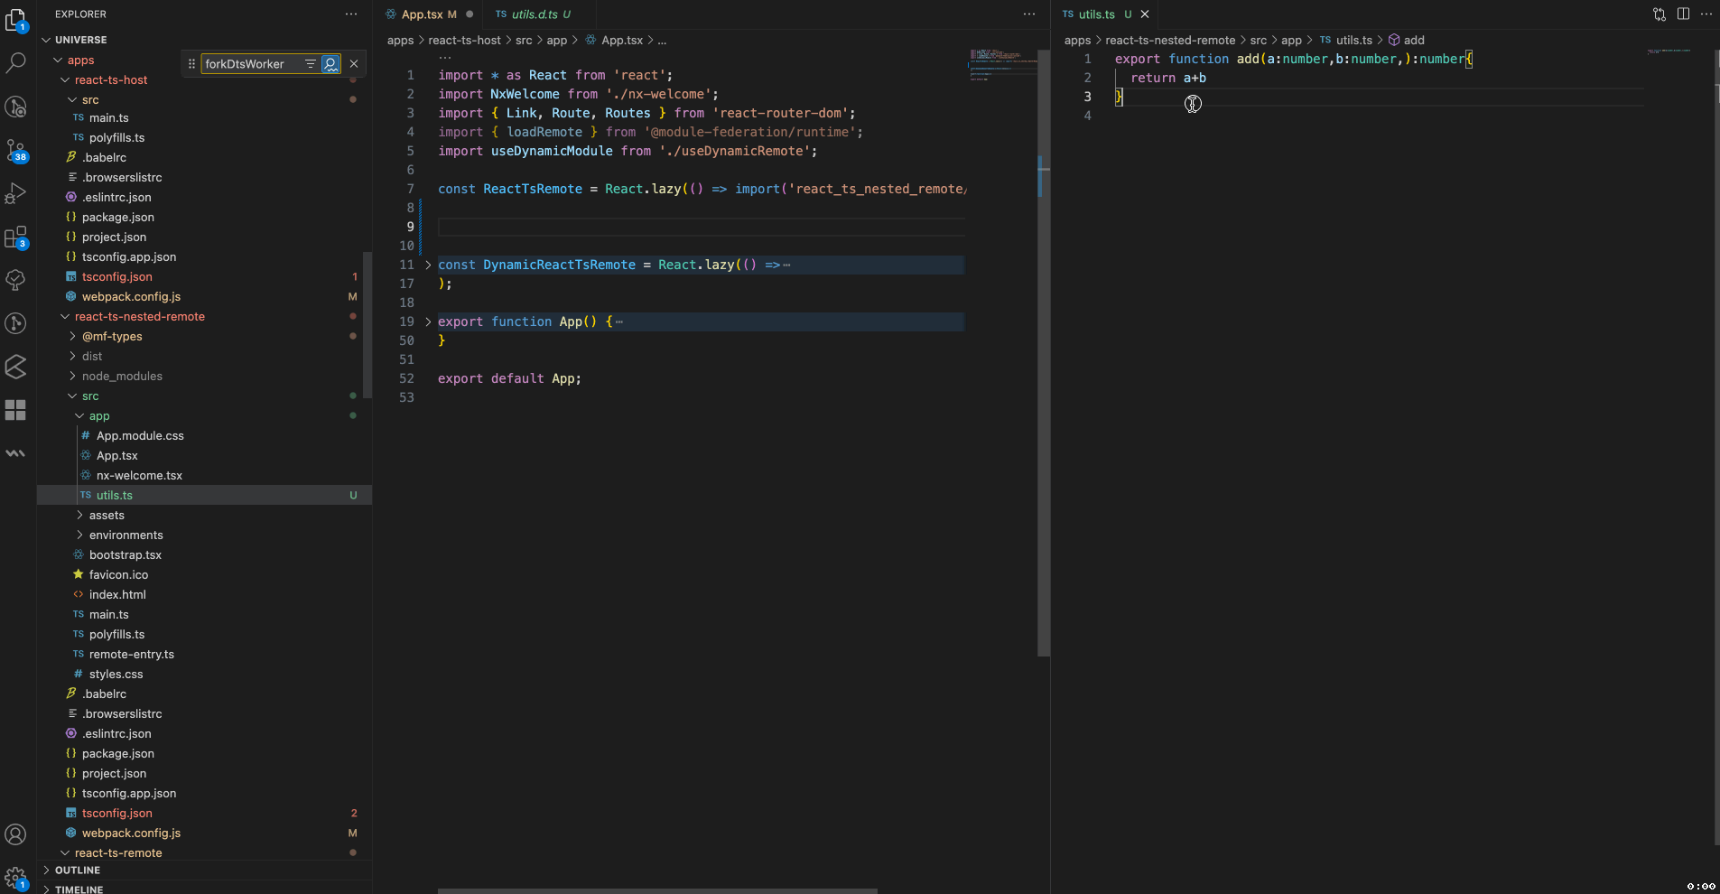Open webpack.config.js under react-ts-host
Screen dimensions: 1720x894
131,297
